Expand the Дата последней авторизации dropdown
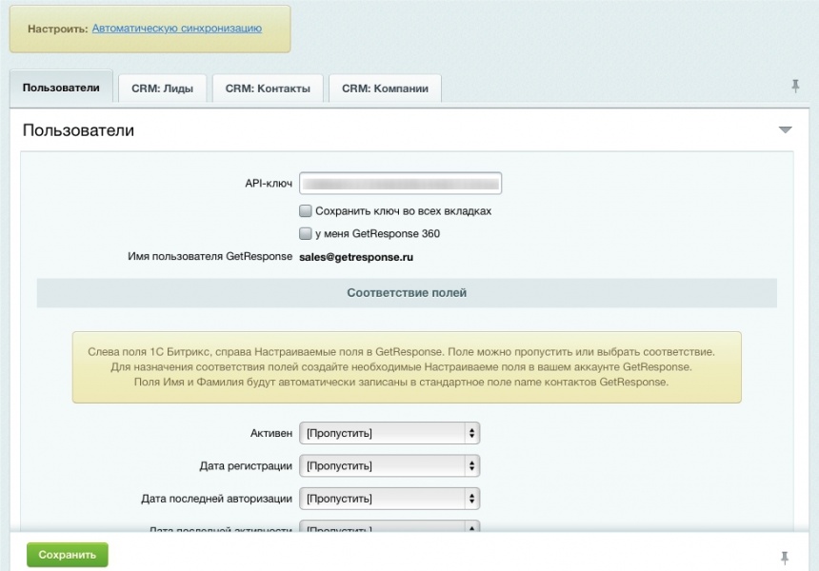This screenshot has width=819, height=571. (x=390, y=499)
